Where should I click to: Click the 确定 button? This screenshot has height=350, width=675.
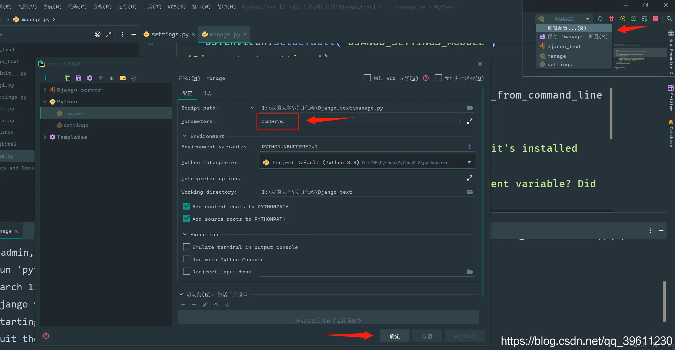click(x=394, y=336)
